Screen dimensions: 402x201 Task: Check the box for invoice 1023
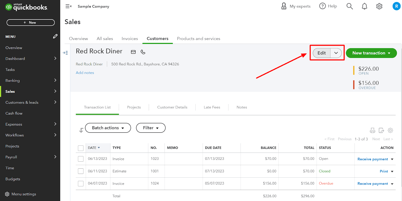pyautogui.click(x=81, y=159)
